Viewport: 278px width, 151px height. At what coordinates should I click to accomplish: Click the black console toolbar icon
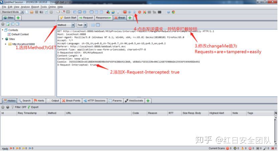click(160, 12)
